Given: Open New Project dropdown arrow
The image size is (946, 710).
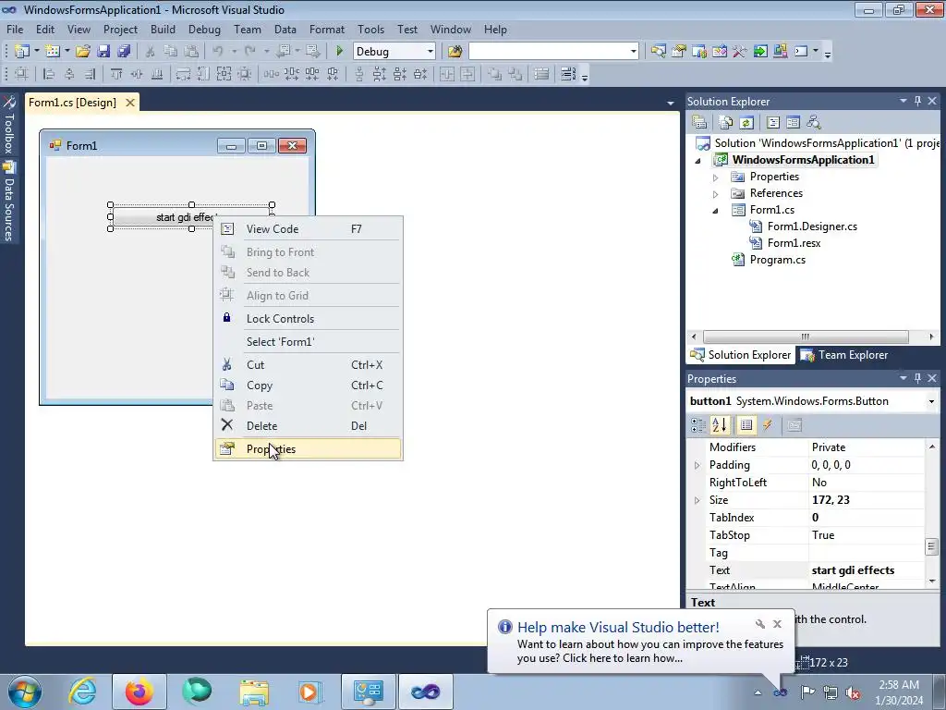Looking at the screenshot, I should 36,52.
